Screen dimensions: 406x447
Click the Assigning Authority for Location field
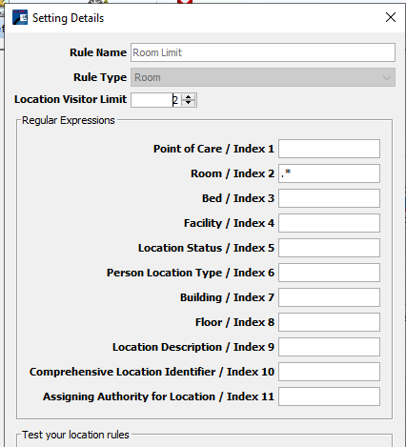point(329,396)
